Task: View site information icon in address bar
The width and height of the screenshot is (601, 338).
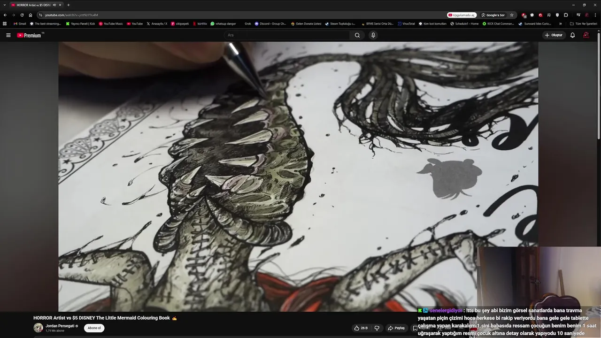Action: (x=40, y=15)
